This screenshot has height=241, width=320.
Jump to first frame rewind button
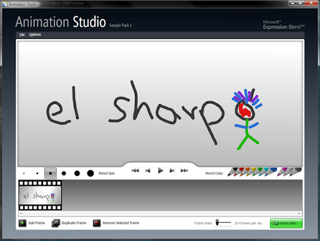[x=135, y=171]
